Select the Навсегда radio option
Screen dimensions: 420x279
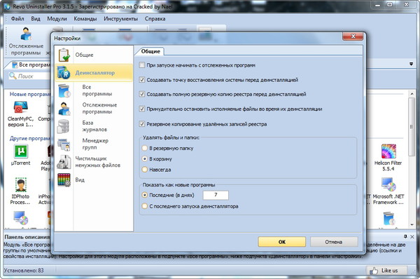tap(145, 170)
